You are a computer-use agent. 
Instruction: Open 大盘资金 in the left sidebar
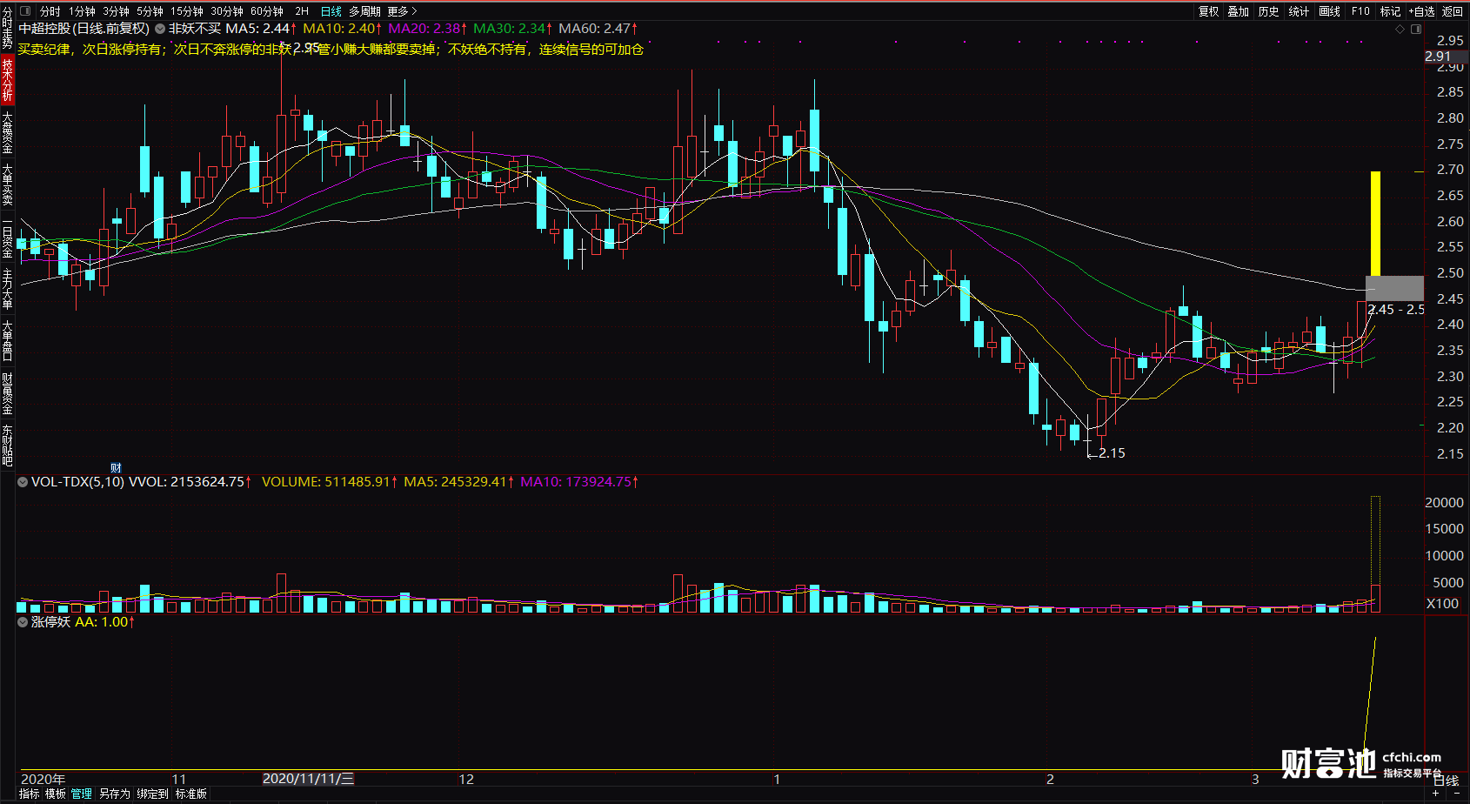coord(7,131)
